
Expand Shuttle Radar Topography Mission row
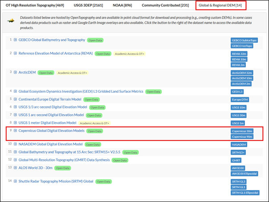click(x=15, y=181)
